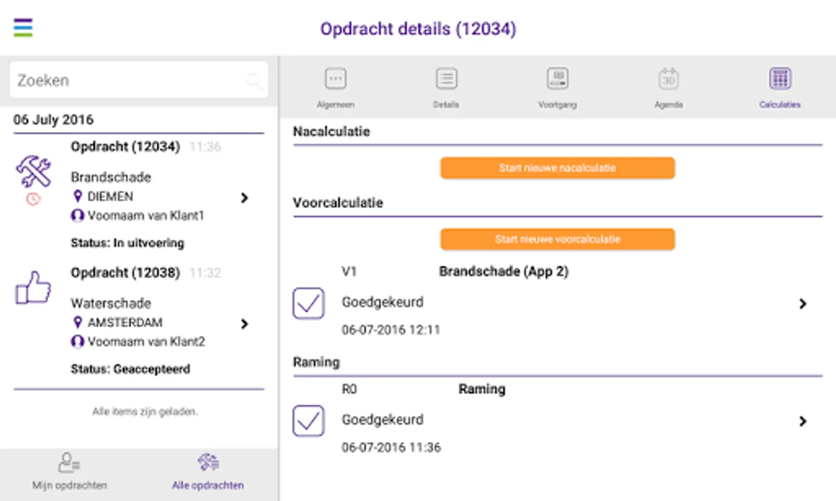The image size is (836, 501).
Task: Switch to Mijn opdrachten tab
Action: [70, 471]
